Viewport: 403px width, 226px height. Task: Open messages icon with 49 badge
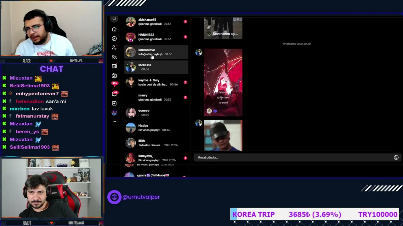115,94
